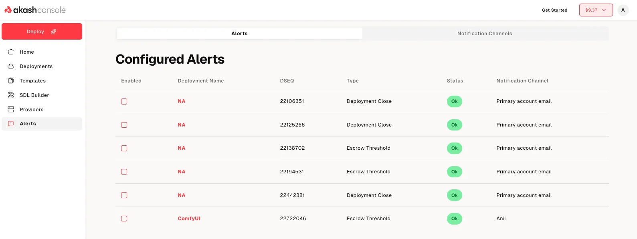Viewport: 637px width, 239px height.
Task: Click the Ok status badge for DSEQ 22125266
Action: pos(454,125)
